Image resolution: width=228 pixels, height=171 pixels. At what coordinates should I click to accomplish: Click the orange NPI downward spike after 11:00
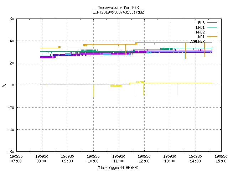pos(126,50)
